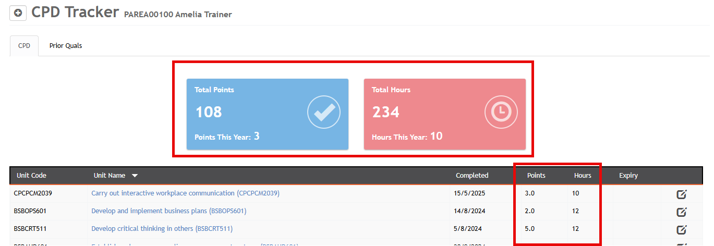Screen dimensions: 714x246
Task: Click the PAREA00100 Amelia Trainer name
Action: point(178,15)
